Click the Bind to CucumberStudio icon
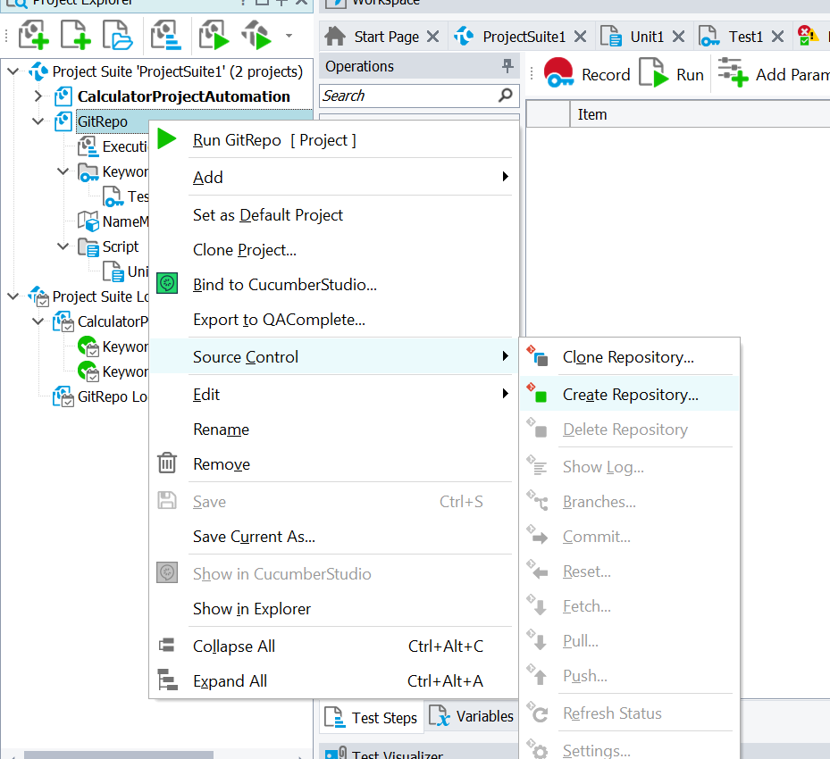 (x=167, y=285)
